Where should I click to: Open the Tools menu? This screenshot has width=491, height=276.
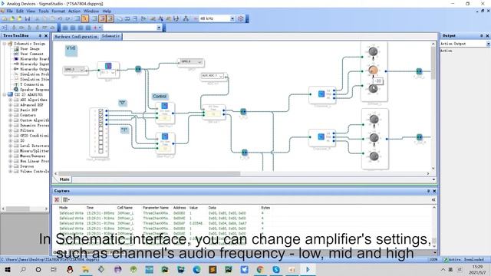(x=44, y=11)
